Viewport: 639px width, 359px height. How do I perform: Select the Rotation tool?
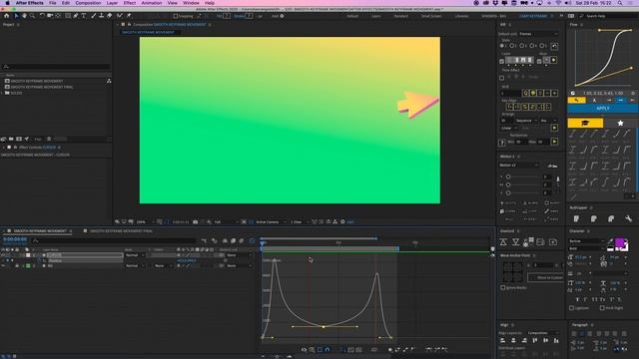(42, 16)
